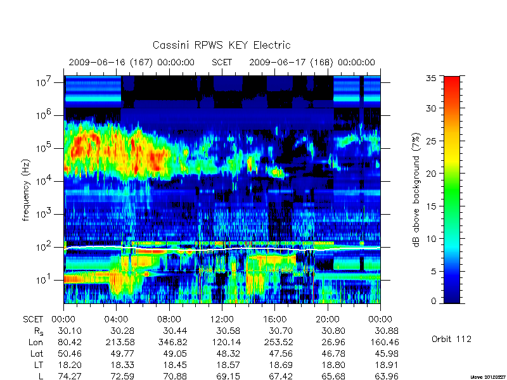507x380 pixels.
Task: Click the '12:00' time tick label
Action: pyautogui.click(x=222, y=320)
